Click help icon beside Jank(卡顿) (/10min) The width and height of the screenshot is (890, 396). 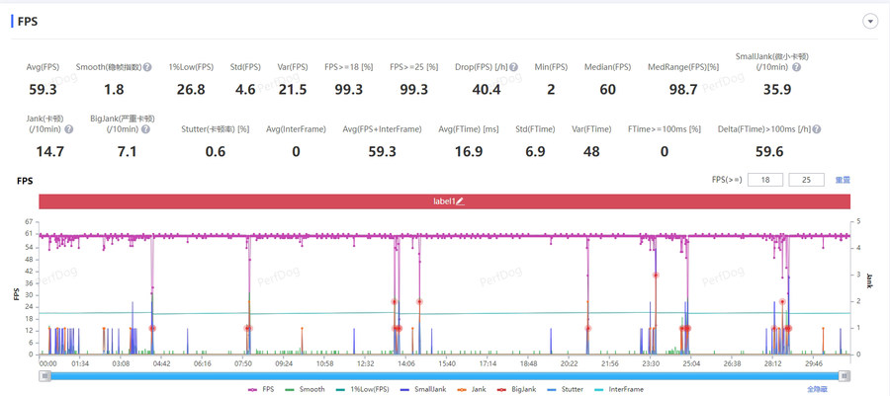[68, 129]
